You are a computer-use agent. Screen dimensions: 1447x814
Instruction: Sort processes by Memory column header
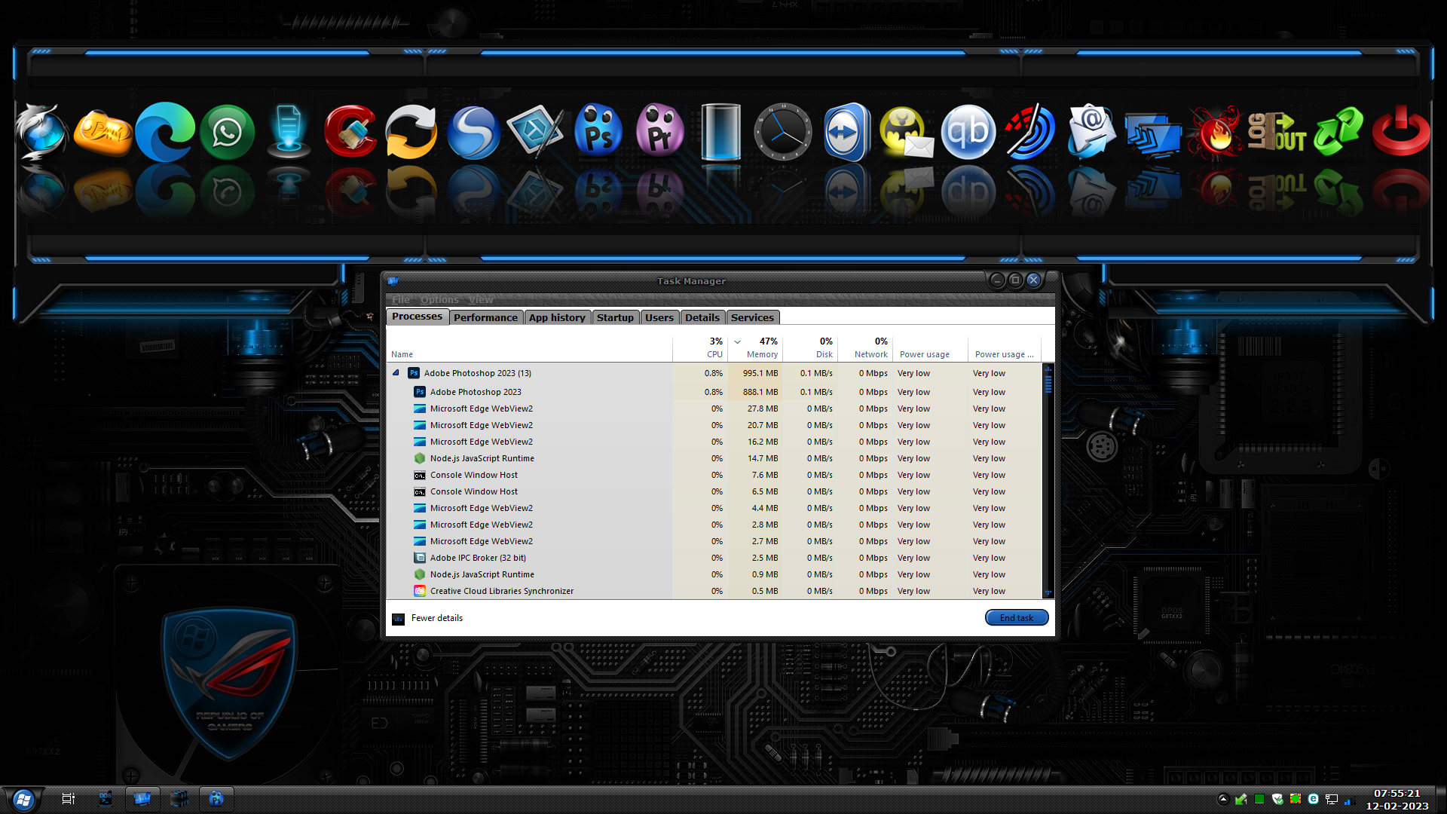click(x=755, y=347)
